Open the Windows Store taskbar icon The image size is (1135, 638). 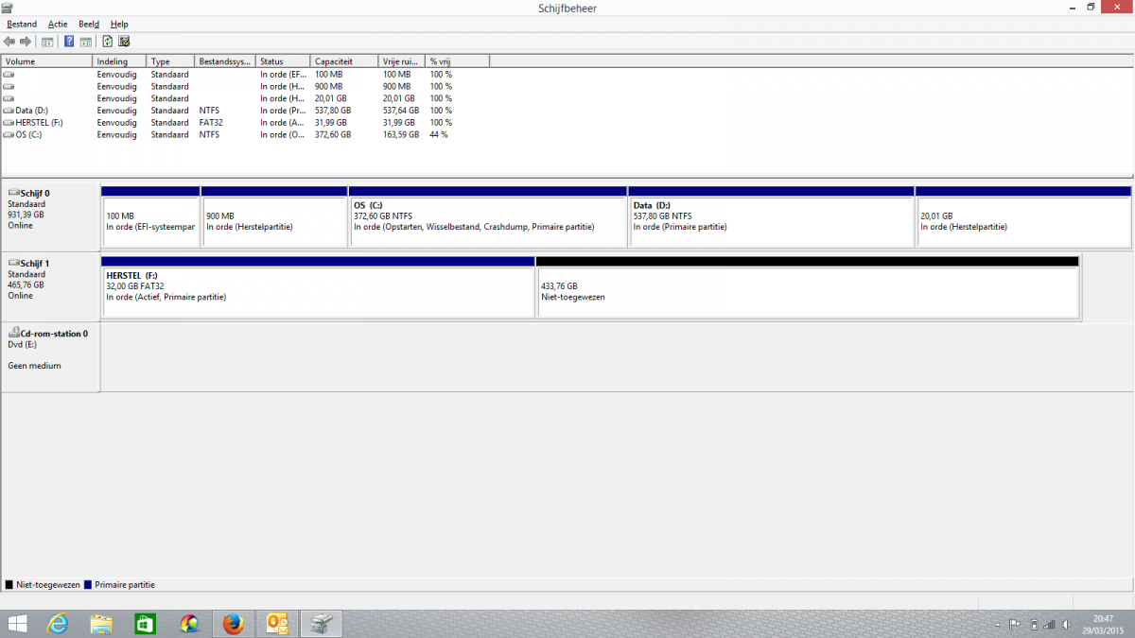[146, 624]
